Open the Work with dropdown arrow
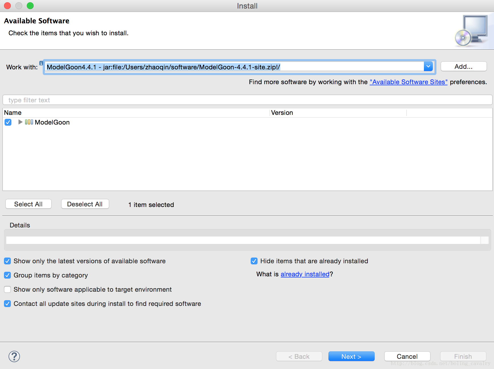Image resolution: width=494 pixels, height=369 pixels. tap(428, 67)
